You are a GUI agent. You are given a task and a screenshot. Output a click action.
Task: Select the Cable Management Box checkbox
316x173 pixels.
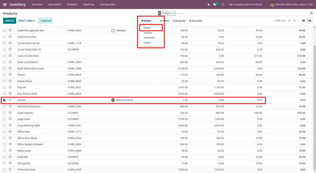[4, 31]
